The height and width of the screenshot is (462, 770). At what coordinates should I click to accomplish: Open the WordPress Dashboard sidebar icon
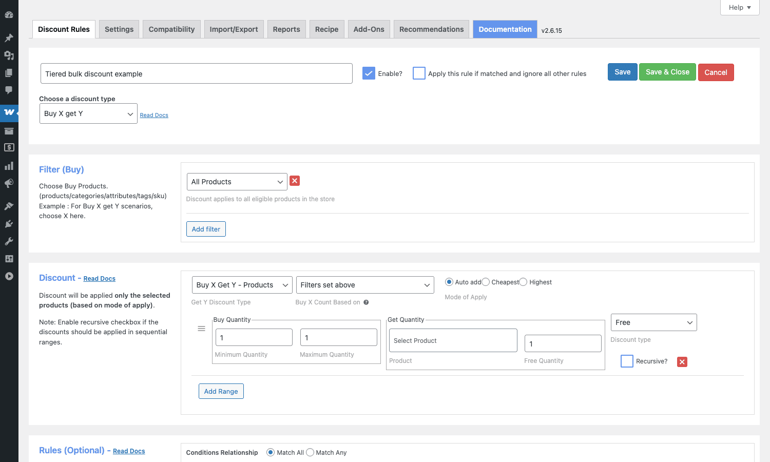click(9, 15)
